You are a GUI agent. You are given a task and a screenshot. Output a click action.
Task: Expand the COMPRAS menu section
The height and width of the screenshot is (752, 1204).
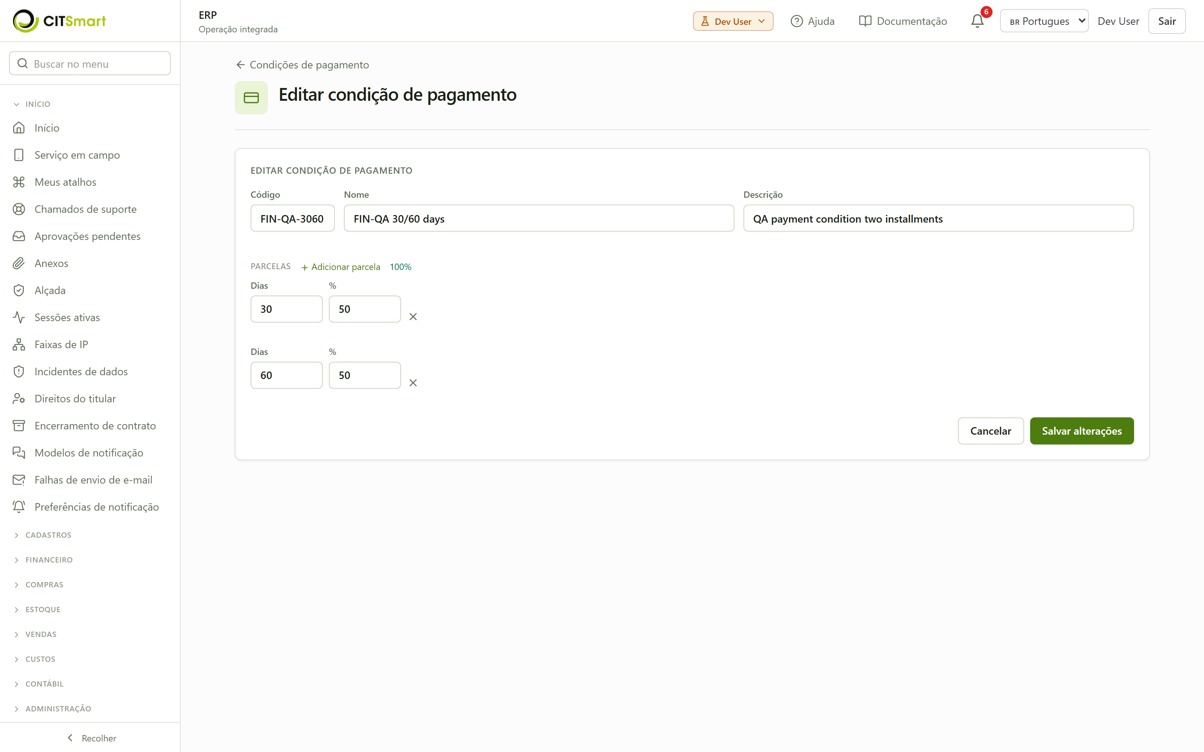pyautogui.click(x=39, y=585)
